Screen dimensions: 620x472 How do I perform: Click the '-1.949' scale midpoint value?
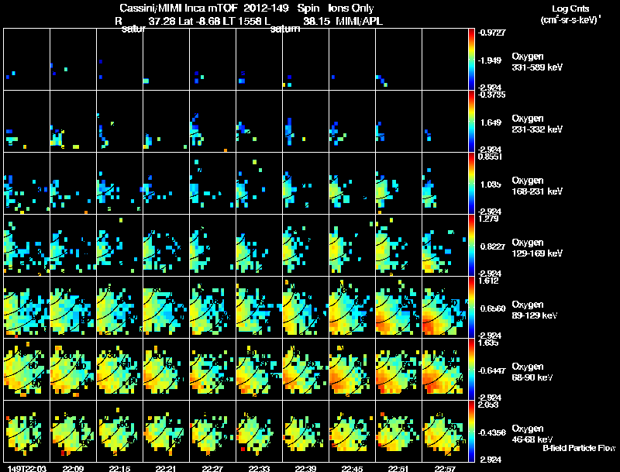(490, 60)
